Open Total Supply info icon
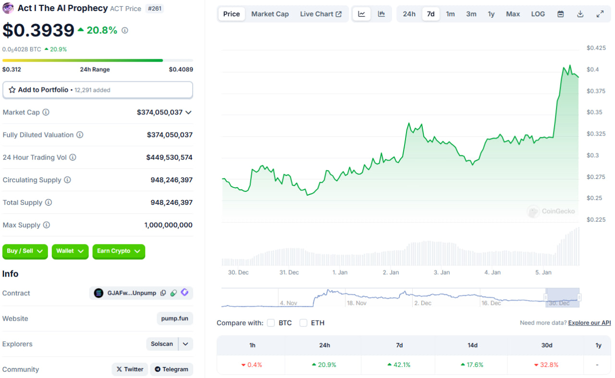615x378 pixels. click(x=49, y=202)
